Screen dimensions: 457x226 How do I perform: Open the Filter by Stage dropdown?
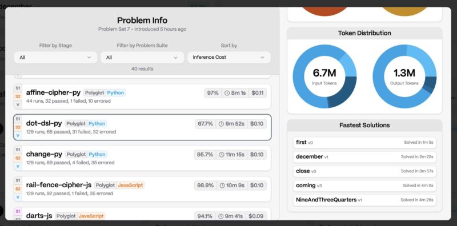tap(55, 58)
